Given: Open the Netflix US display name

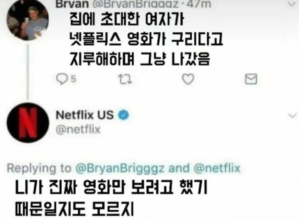Looking at the screenshot, I should click(85, 115).
